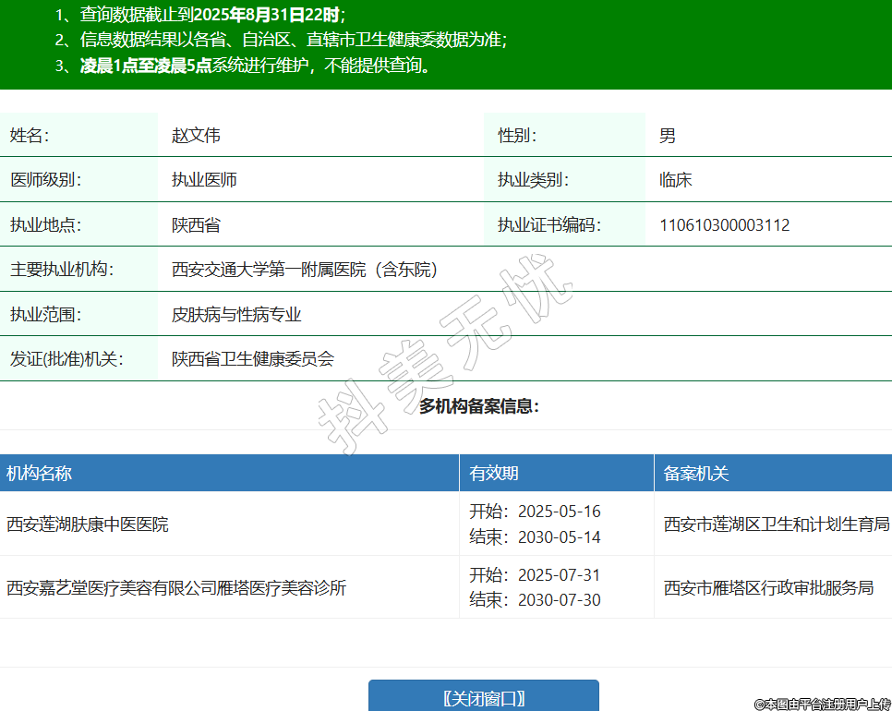Click the 备案机关 column header
Viewport: 892px width, 711px height.
pyautogui.click(x=695, y=474)
